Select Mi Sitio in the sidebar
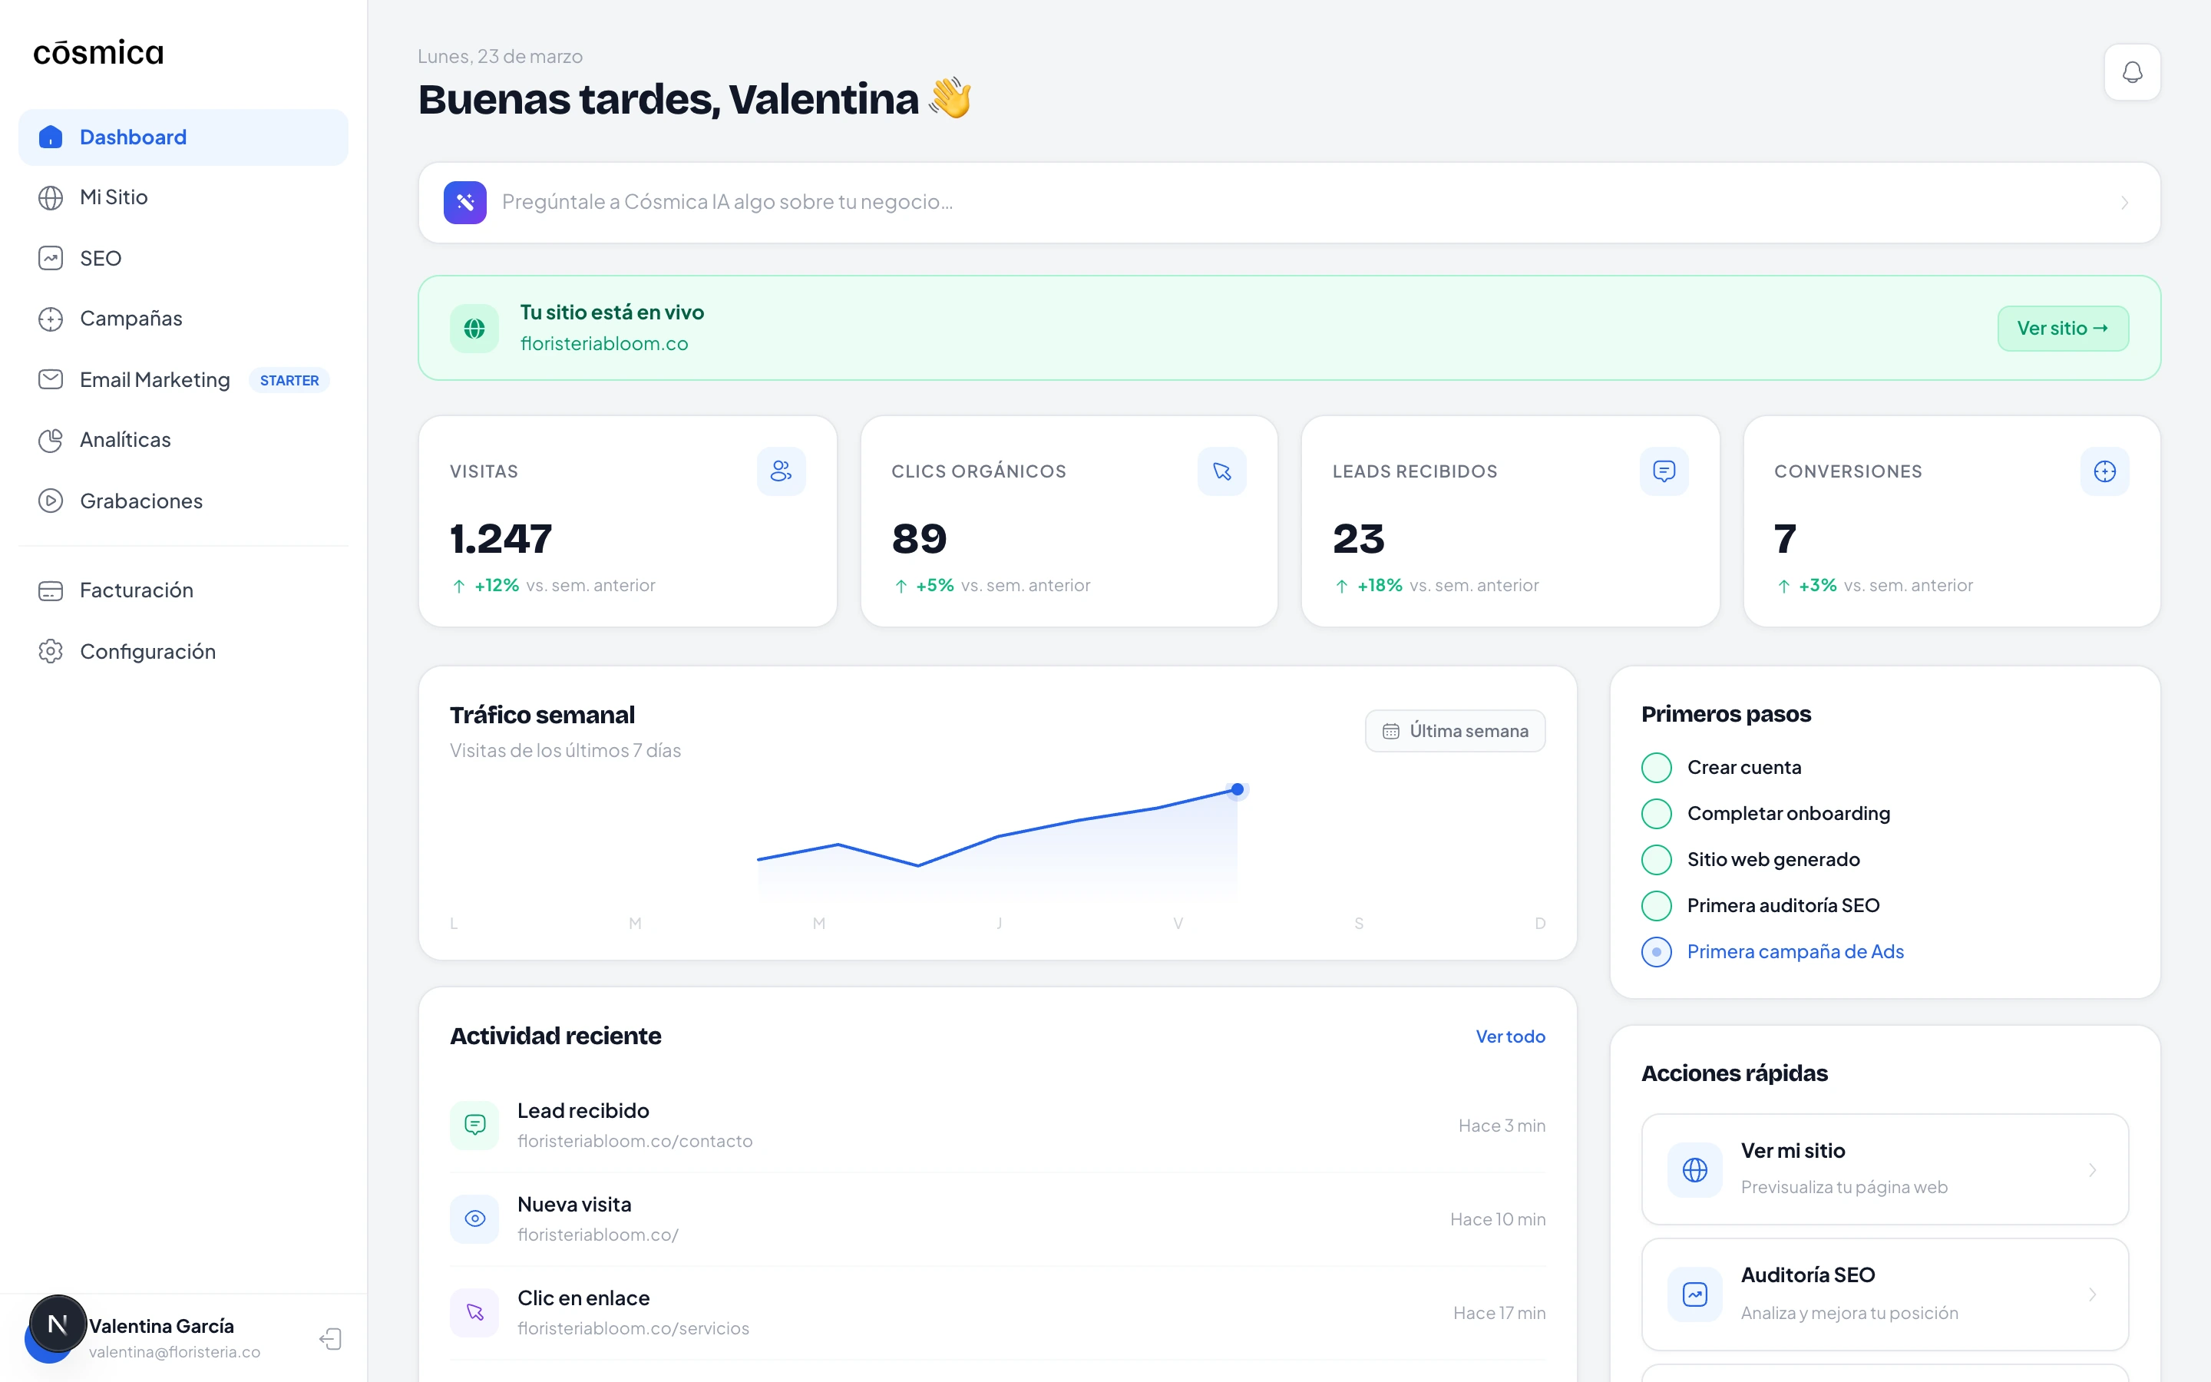This screenshot has height=1382, width=2211. (114, 197)
